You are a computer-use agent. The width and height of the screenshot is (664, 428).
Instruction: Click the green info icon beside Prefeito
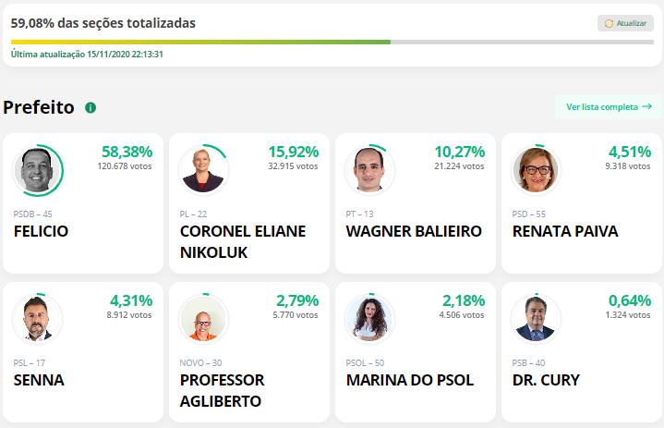point(91,107)
